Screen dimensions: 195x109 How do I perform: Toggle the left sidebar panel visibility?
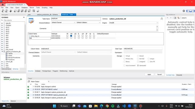point(188,11)
